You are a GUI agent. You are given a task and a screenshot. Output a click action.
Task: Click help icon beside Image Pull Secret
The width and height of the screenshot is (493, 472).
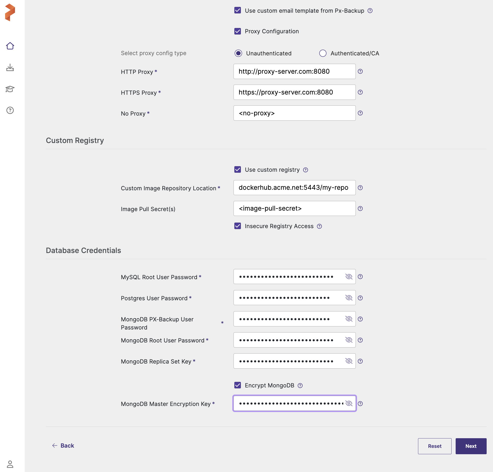tap(360, 209)
